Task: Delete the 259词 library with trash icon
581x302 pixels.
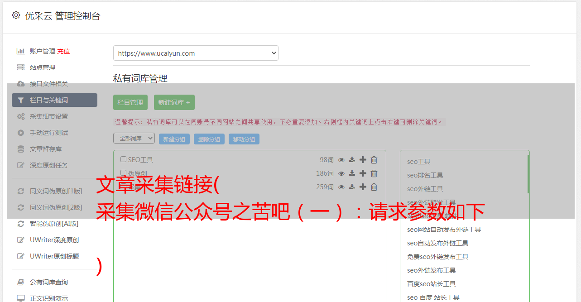Action: tap(374, 187)
